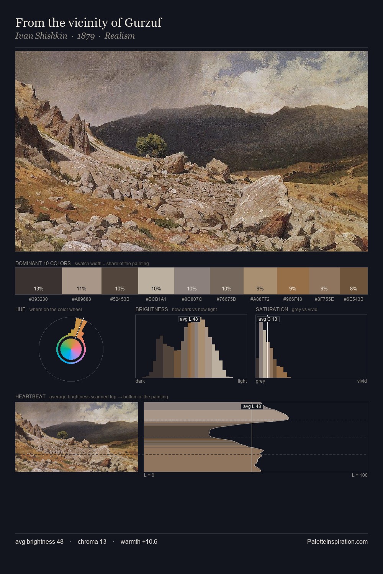Click the 'avg L 48' brightness histogram label

189,319
